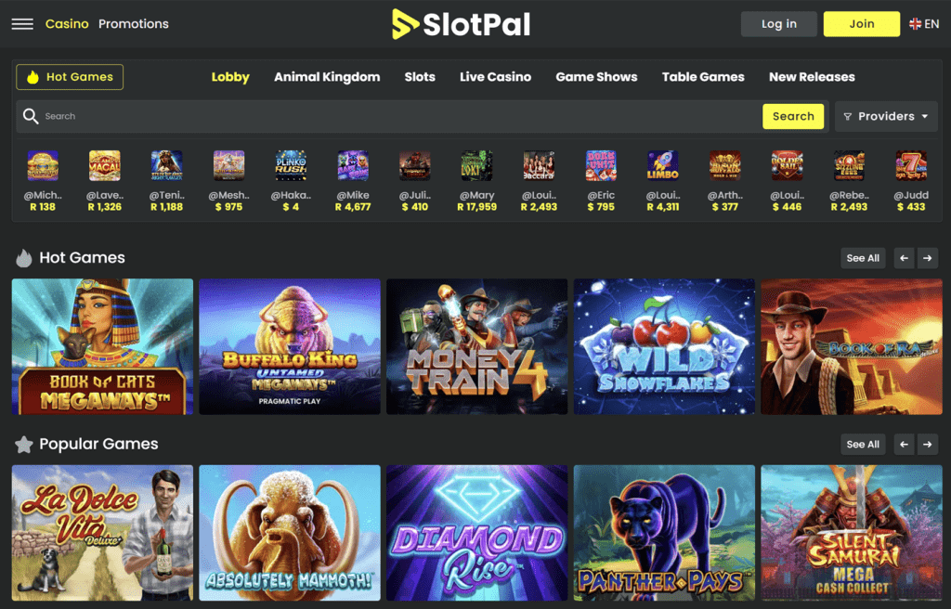Switch to the Live Casino tab
The width and height of the screenshot is (951, 609).
[495, 77]
